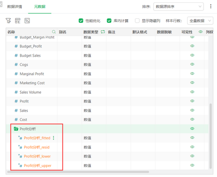Select the Profit分析_upper field
Screen dimensions: 217x177
[x=38, y=166]
